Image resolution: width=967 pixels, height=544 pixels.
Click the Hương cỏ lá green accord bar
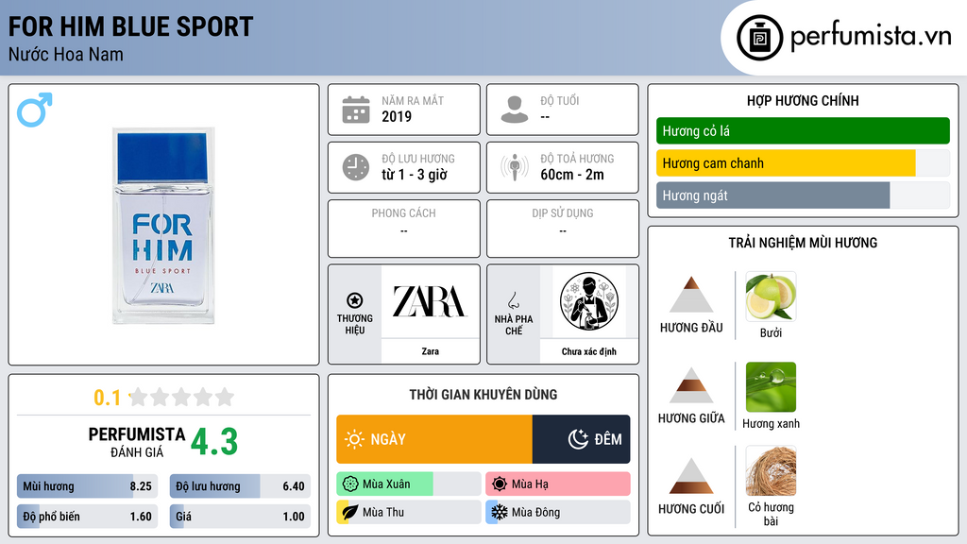(x=803, y=130)
